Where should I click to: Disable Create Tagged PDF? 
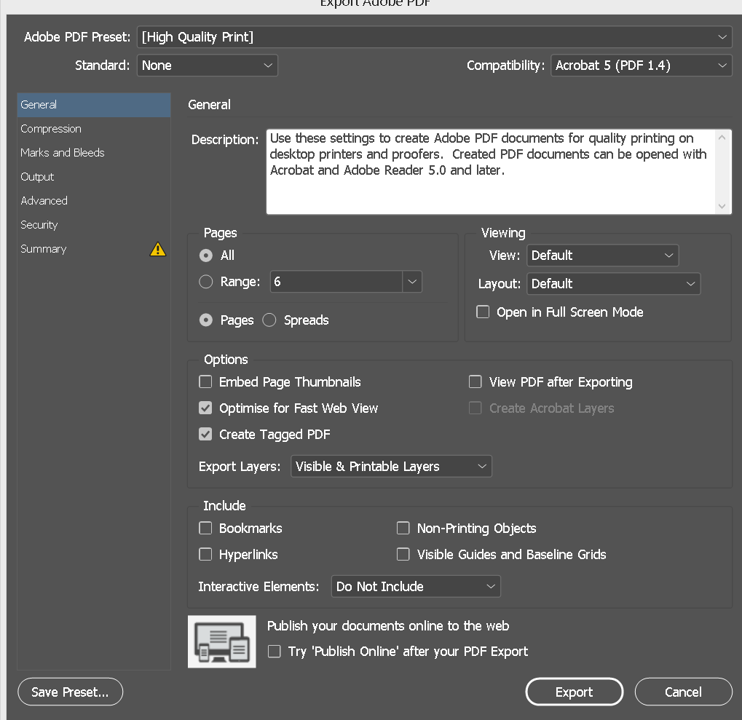(205, 434)
